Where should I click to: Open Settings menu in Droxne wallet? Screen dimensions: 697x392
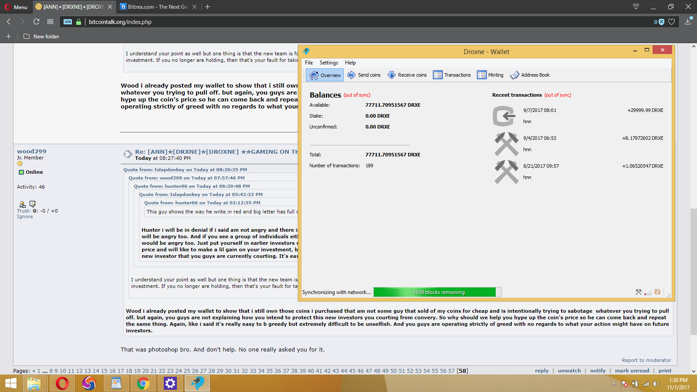tap(329, 63)
